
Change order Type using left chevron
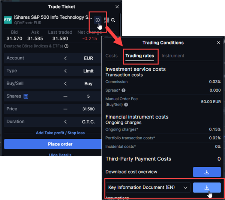pyautogui.click(x=65, y=71)
